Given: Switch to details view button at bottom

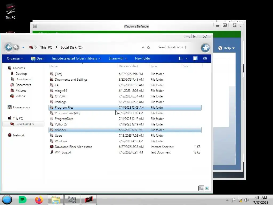Looking at the screenshot, I should (201, 188).
